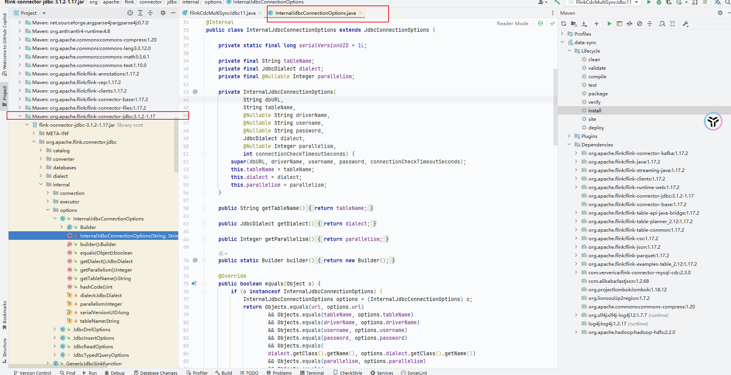This screenshot has height=375, width=731.
Task: Open the Structure side tool window
Action: 5,351
